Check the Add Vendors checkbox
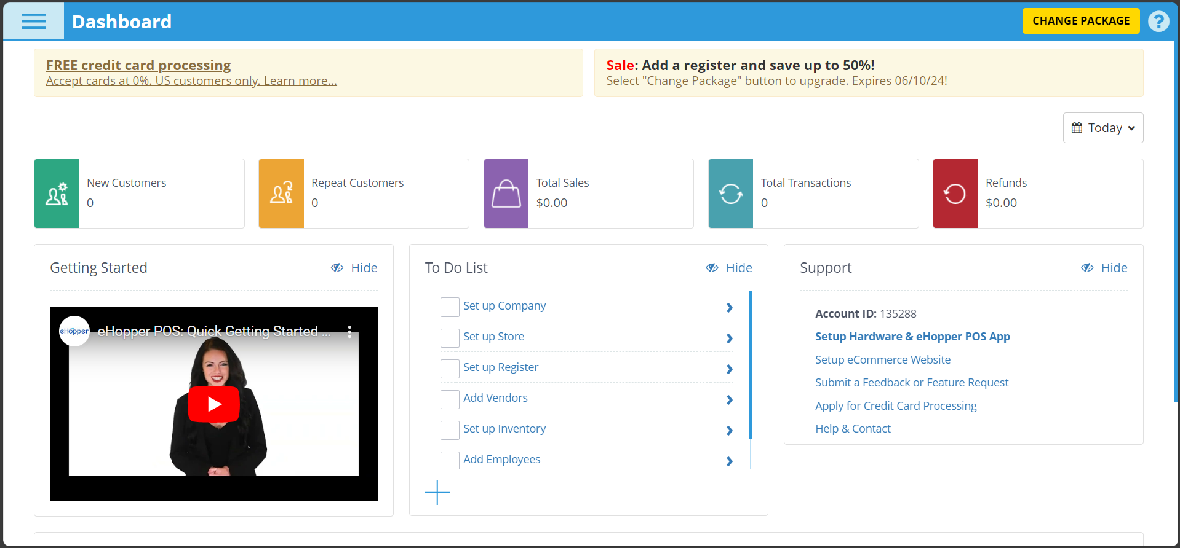Screen dimensions: 1180x548 (450, 399)
